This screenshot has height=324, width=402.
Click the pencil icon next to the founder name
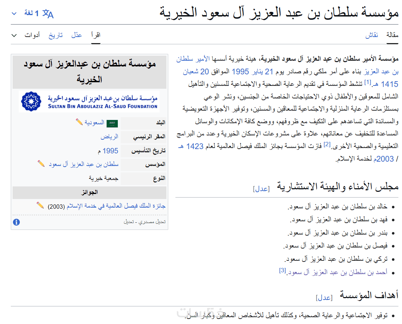pyautogui.click(x=41, y=163)
